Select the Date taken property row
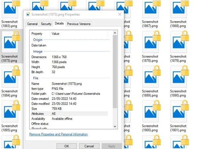This screenshot has width=198, height=149. 69,45
